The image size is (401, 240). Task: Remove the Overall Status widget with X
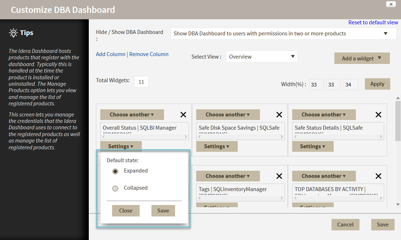(183, 115)
